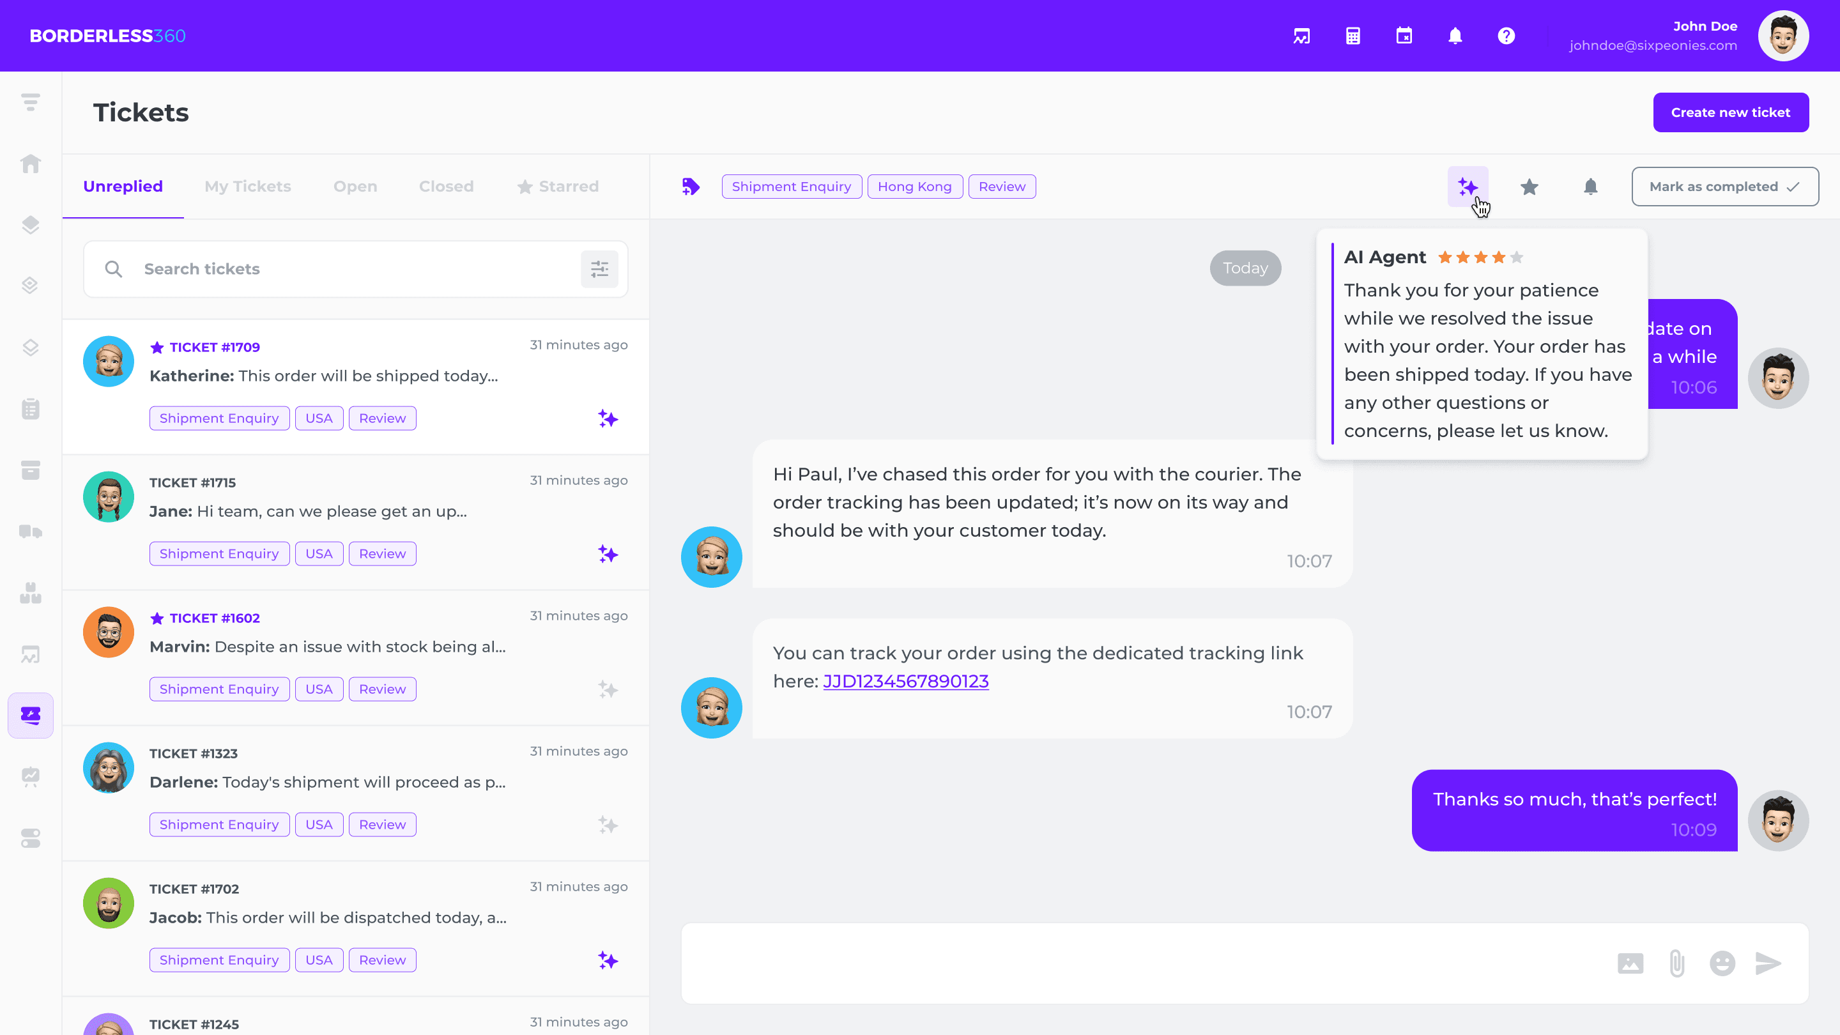Image resolution: width=1840 pixels, height=1035 pixels.
Task: Click Shipment Enquiry tag in conversation header
Action: click(792, 187)
